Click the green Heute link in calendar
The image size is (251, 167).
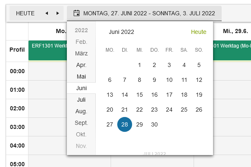point(199,32)
